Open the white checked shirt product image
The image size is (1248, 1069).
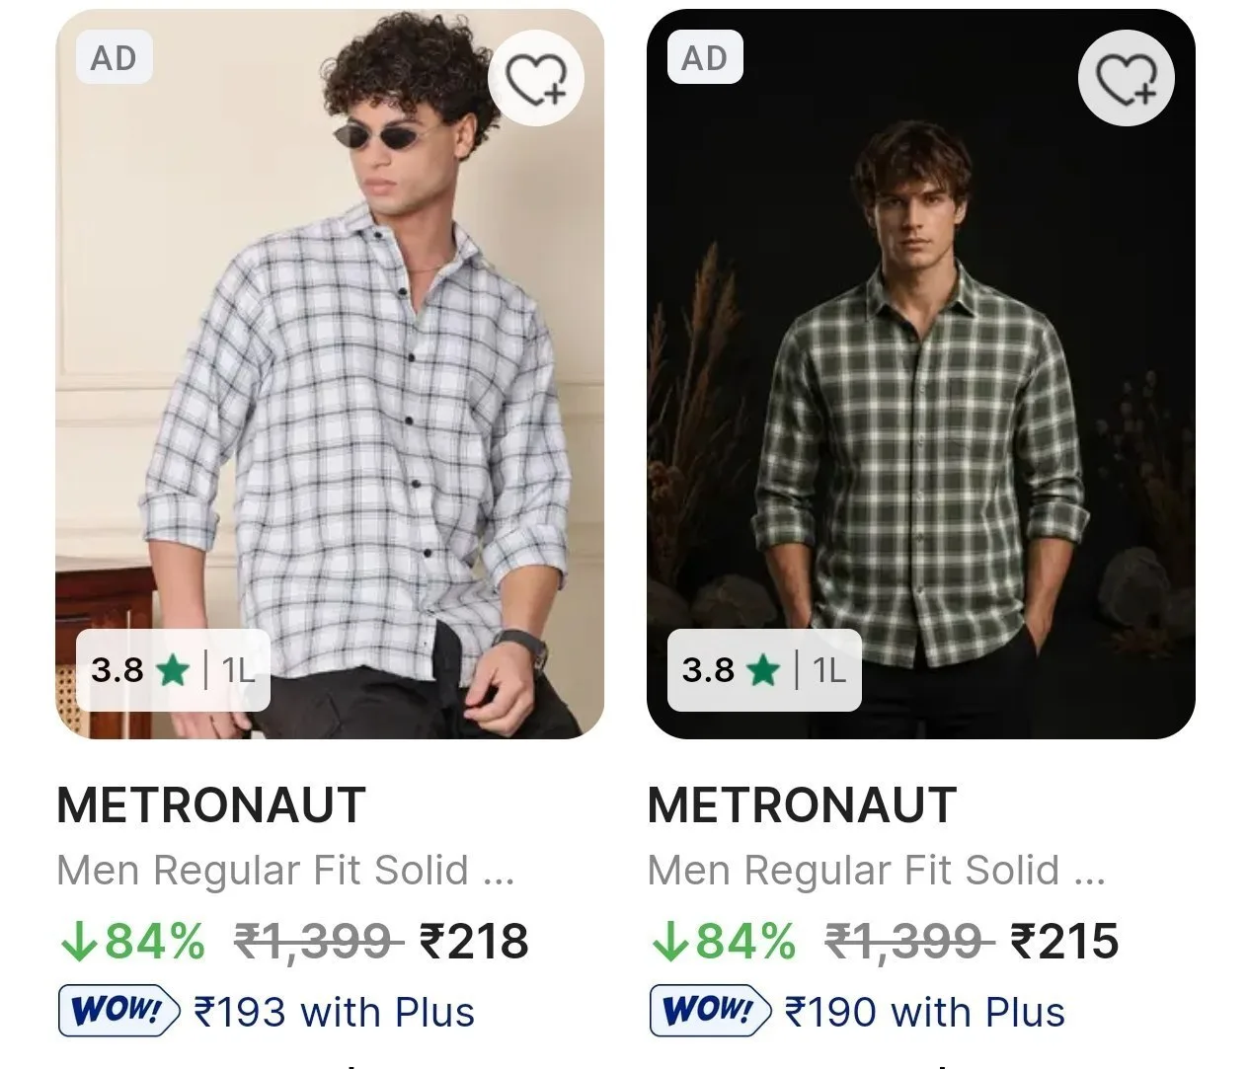coord(330,374)
